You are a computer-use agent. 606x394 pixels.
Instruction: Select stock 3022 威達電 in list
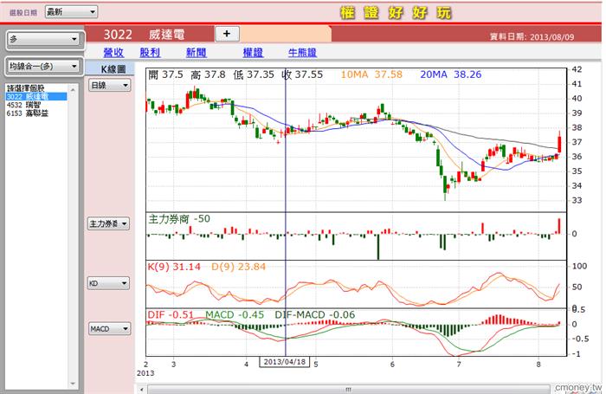[x=36, y=96]
